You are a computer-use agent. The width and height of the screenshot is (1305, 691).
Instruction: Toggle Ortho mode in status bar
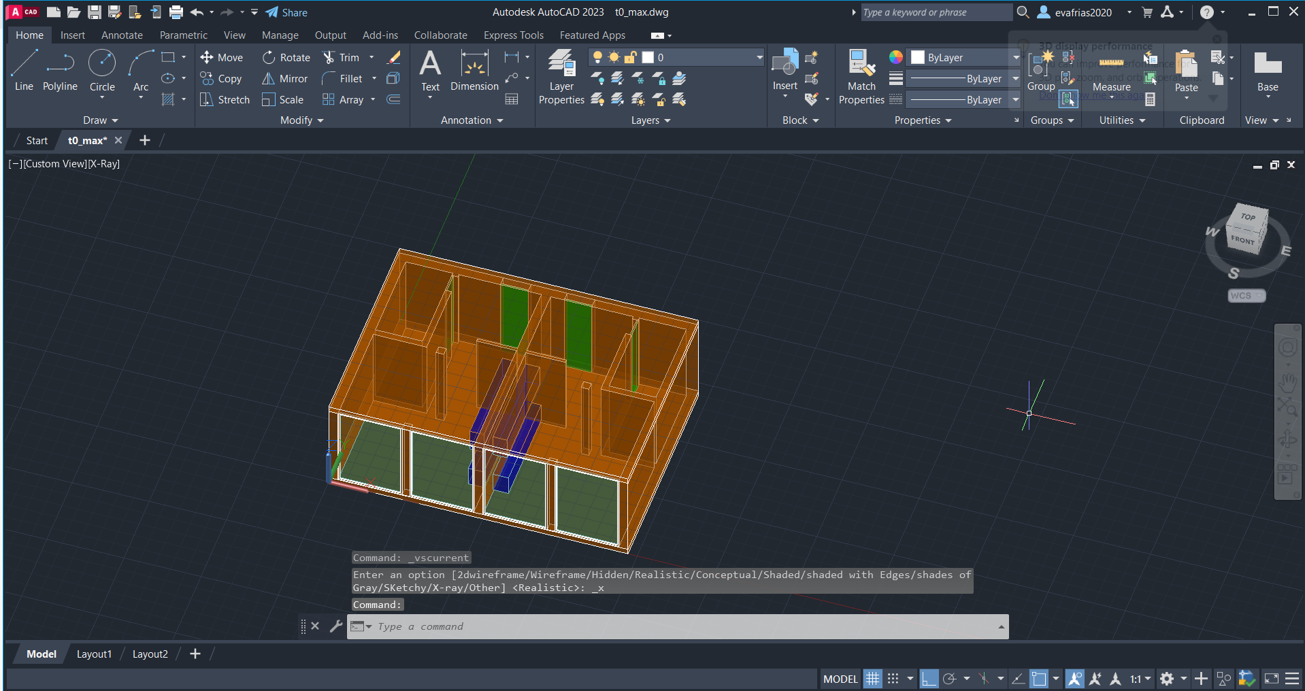[929, 679]
